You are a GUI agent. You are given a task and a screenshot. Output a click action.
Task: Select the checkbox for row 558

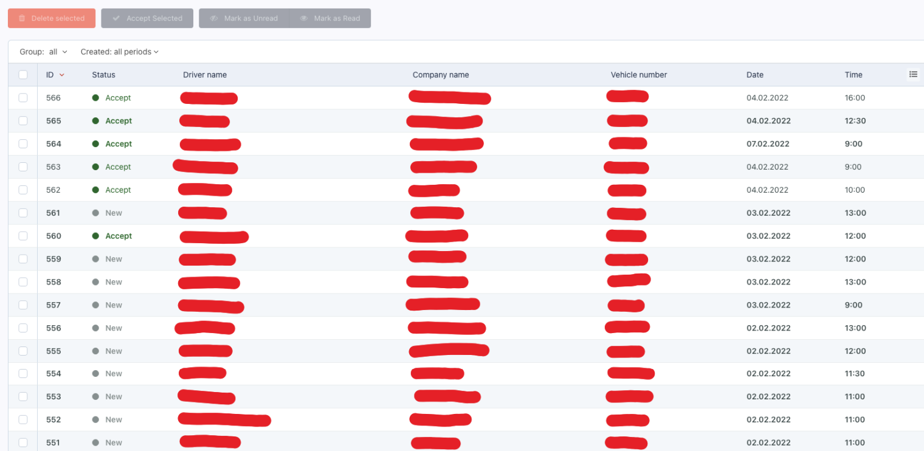(x=23, y=282)
